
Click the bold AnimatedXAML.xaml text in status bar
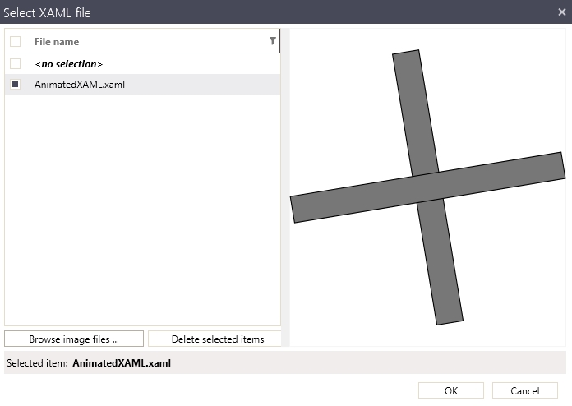coord(122,362)
